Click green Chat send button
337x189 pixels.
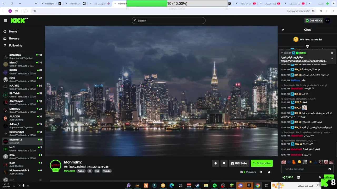pos(329,177)
